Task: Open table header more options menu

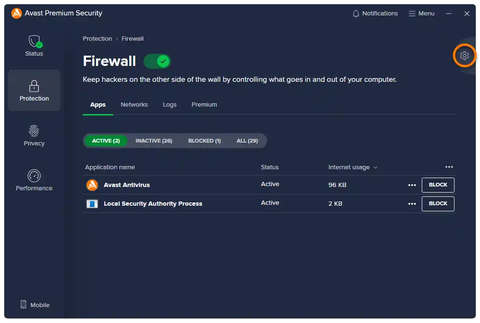Action: [449, 167]
